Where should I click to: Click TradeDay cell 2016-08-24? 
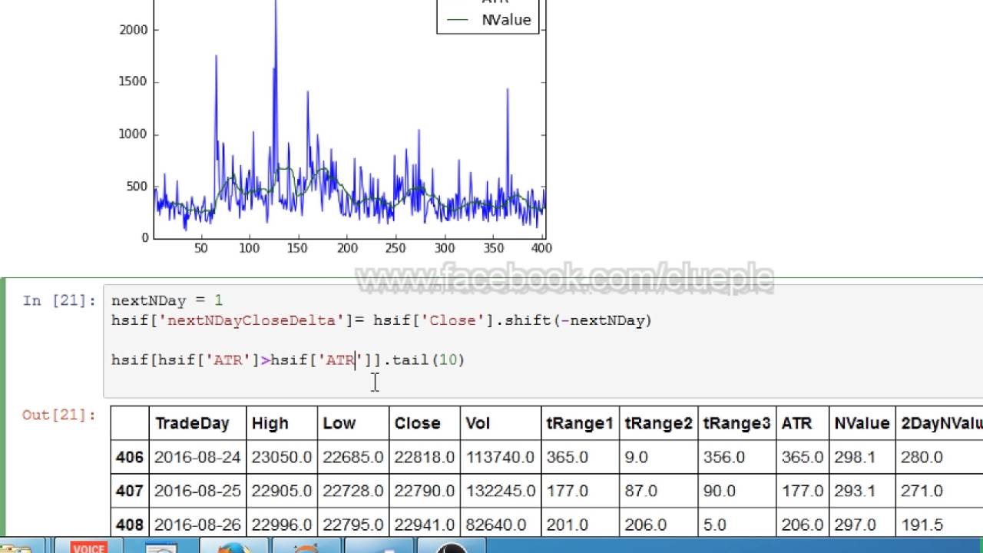(197, 457)
